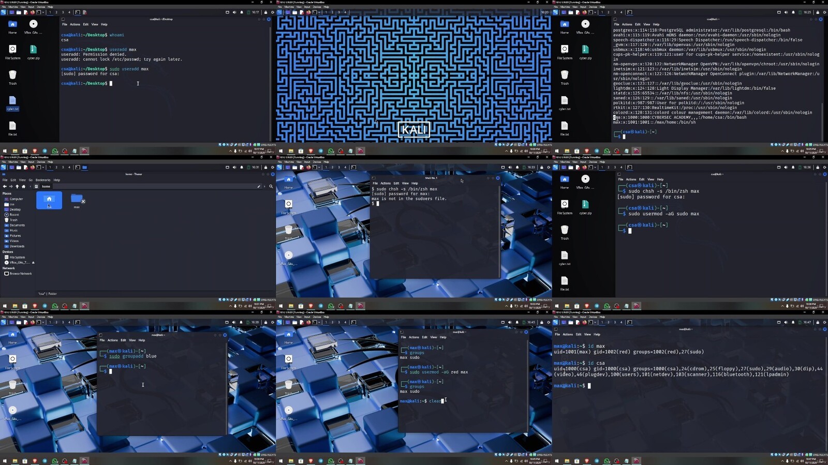Go to home directory via Thunar toolbar house icon
Image resolution: width=828 pixels, height=465 pixels.
pyautogui.click(x=23, y=186)
